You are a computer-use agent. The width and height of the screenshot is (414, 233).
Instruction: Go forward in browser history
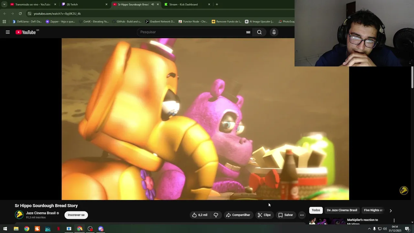click(12, 14)
